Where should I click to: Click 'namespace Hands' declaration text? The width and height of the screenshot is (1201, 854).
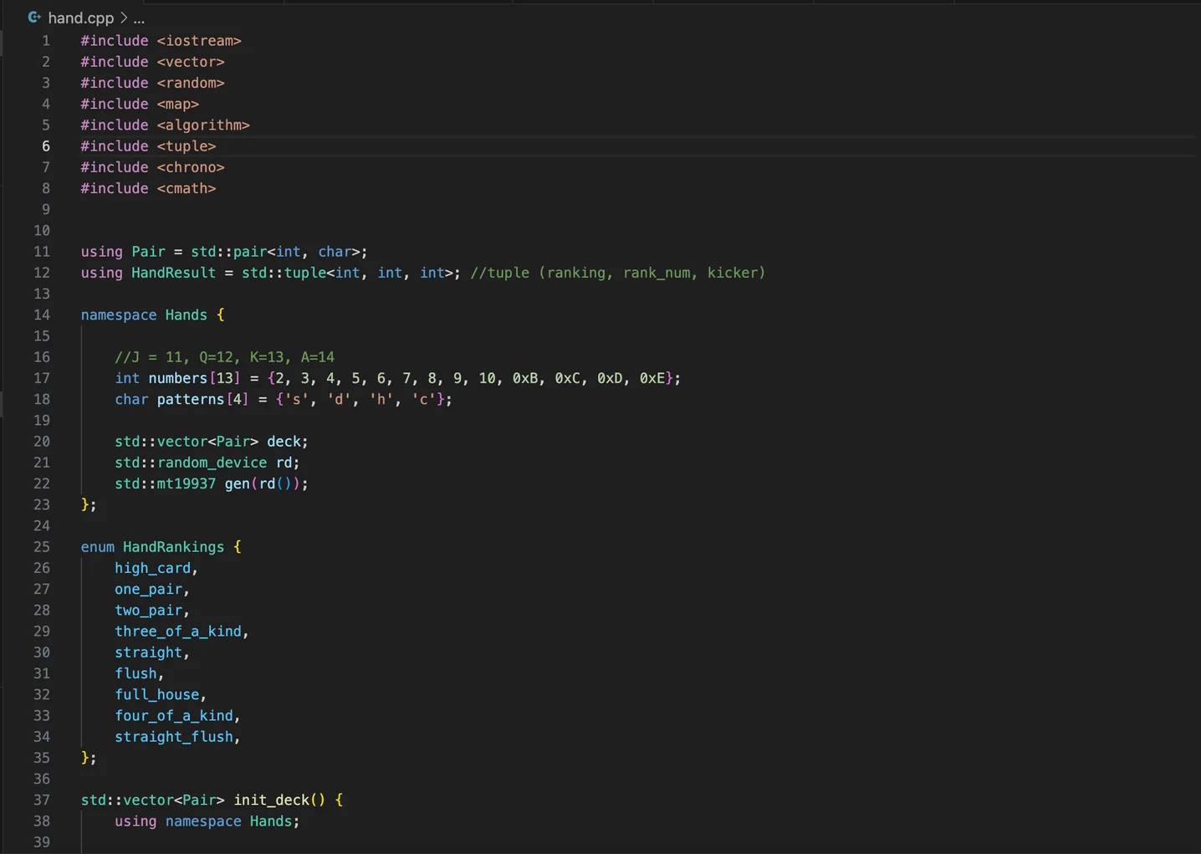(x=144, y=315)
